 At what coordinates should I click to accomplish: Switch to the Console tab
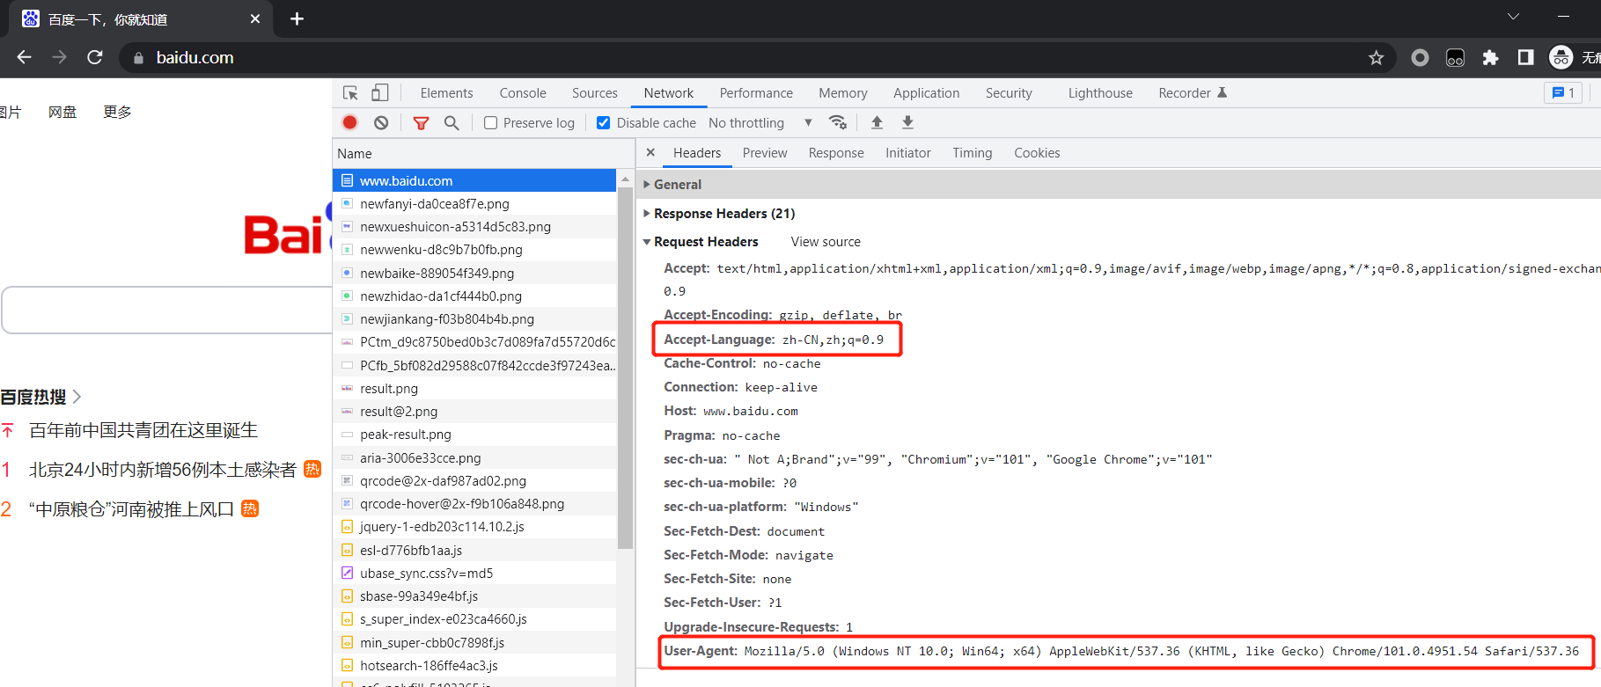(523, 93)
